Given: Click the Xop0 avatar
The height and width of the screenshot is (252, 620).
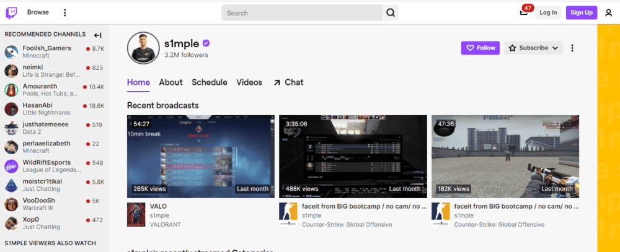Looking at the screenshot, I should point(11,223).
